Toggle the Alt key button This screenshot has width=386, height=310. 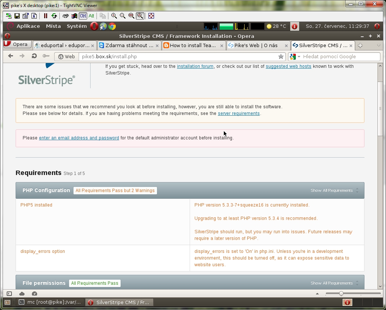[x=91, y=16]
